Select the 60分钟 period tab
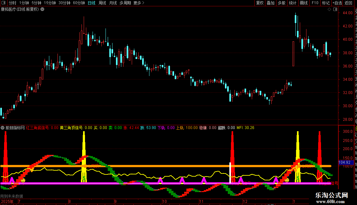Screen dimensions: 357x205 point(79,3)
